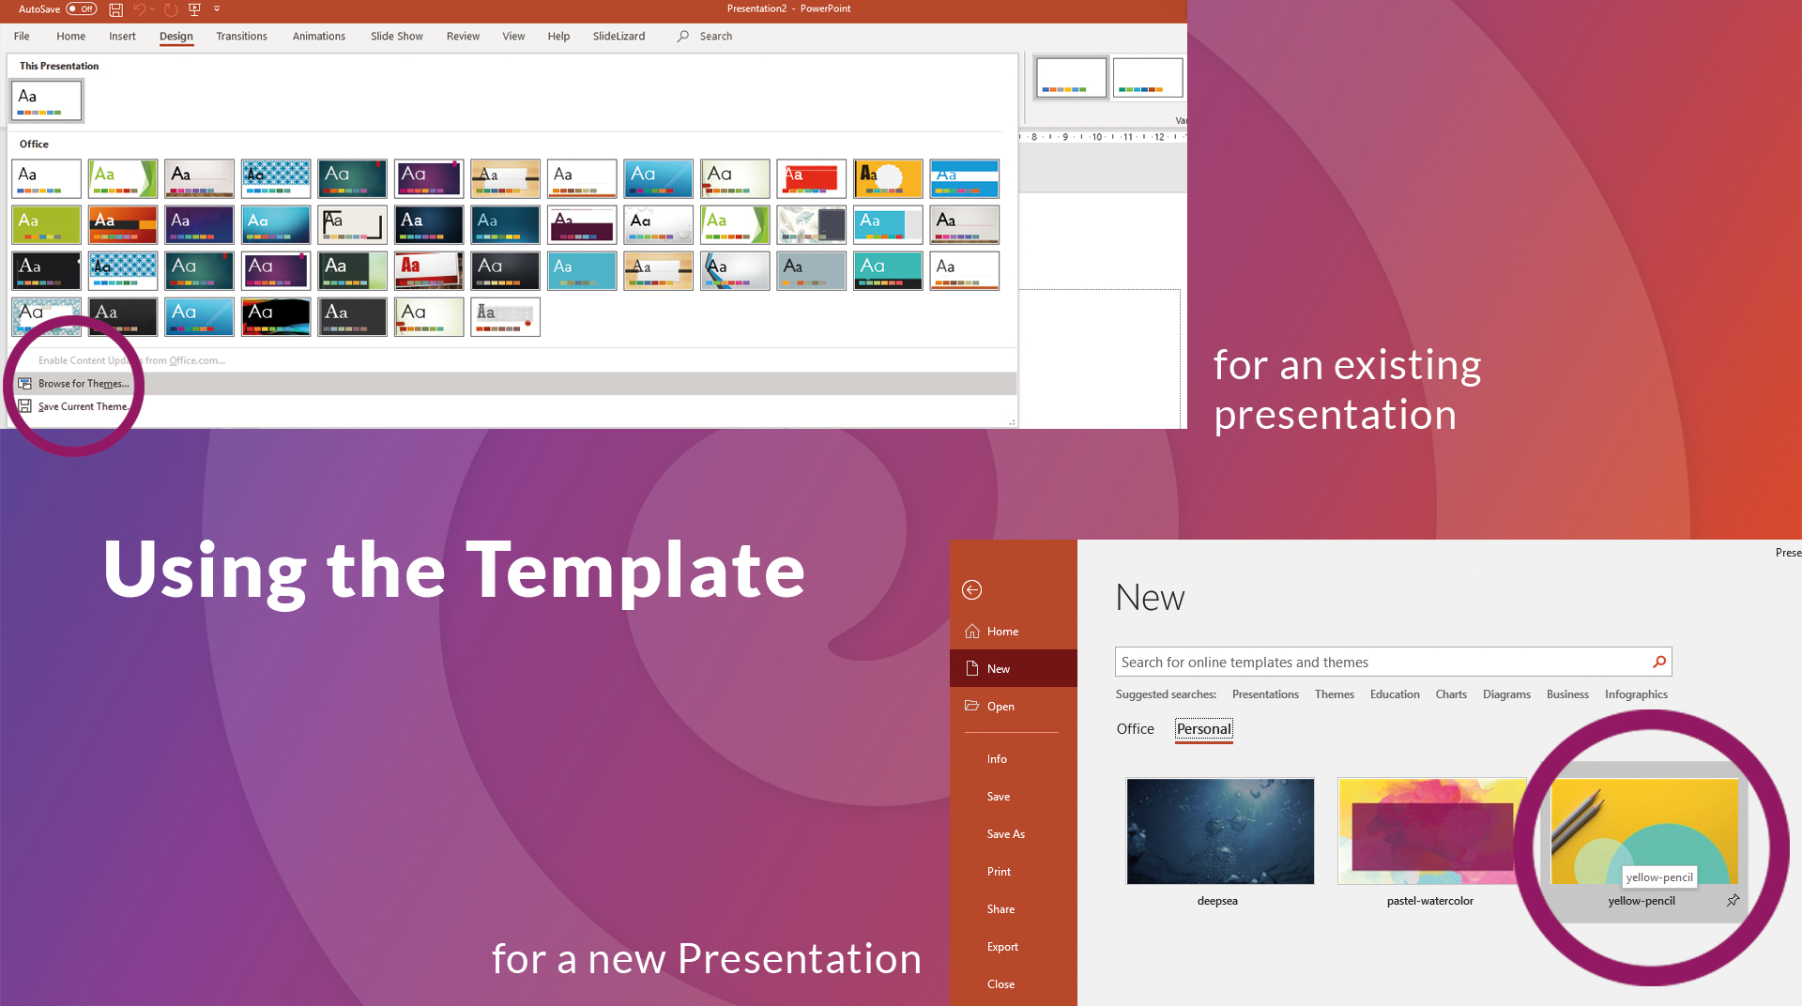Viewport: 1802px width, 1006px height.
Task: Start slideshow from beginning via toolbar icon
Action: pyautogui.click(x=193, y=9)
